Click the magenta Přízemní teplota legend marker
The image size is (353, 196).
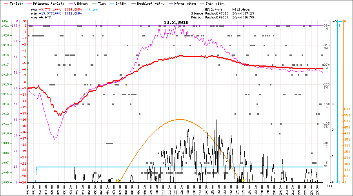31,4
